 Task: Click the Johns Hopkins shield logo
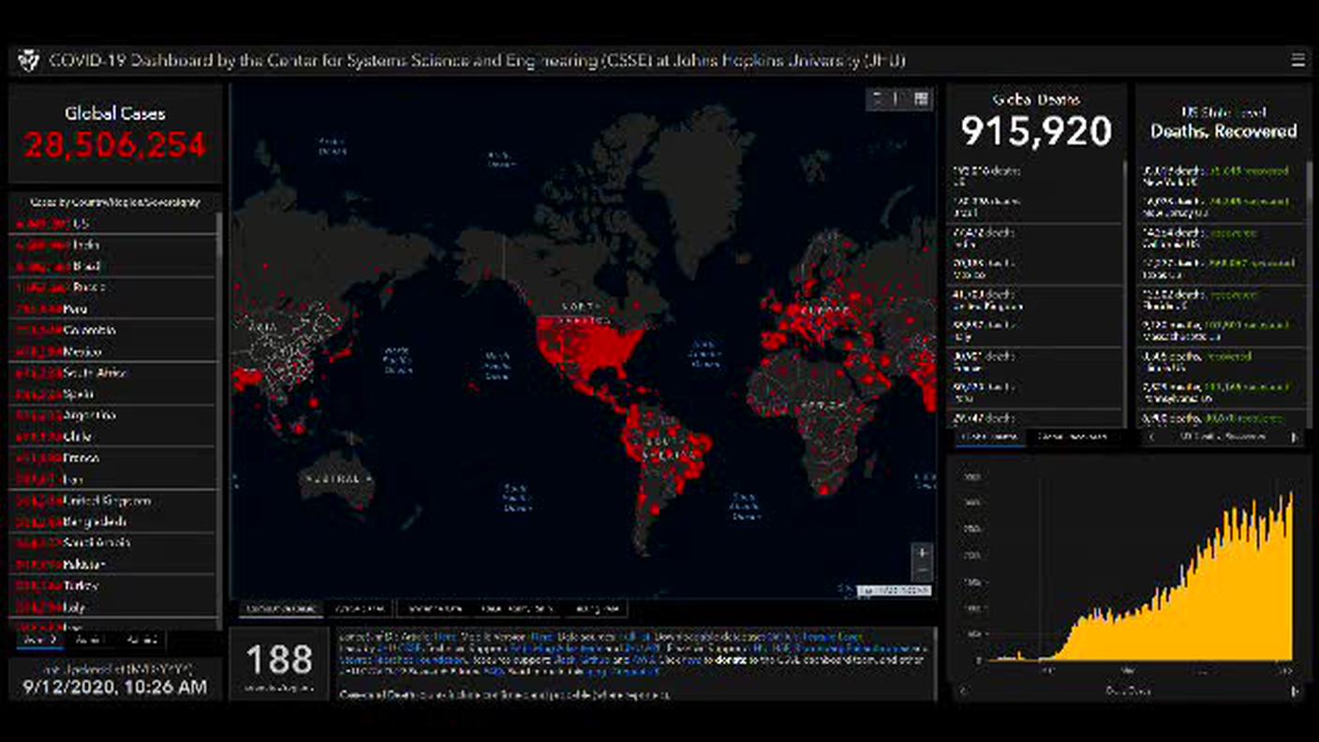tap(28, 61)
